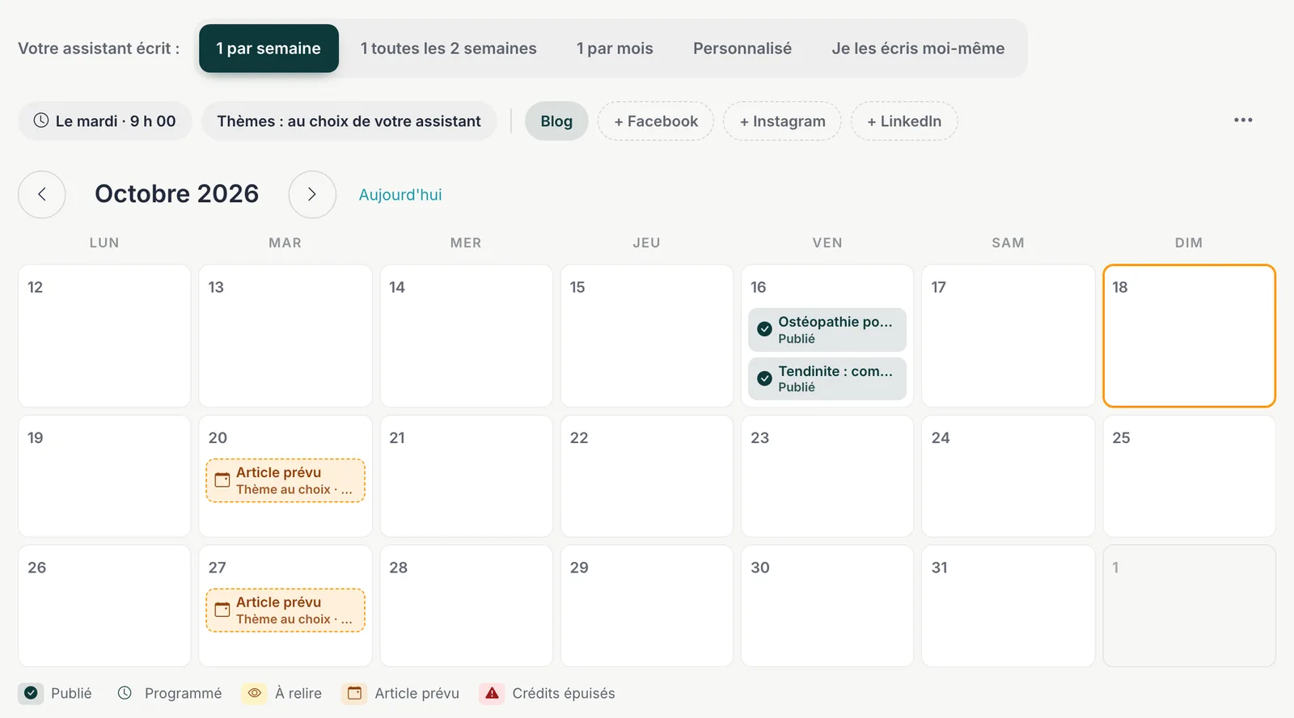The image size is (1294, 718).
Task: Choose Je les écris moi-même option
Action: (x=918, y=49)
